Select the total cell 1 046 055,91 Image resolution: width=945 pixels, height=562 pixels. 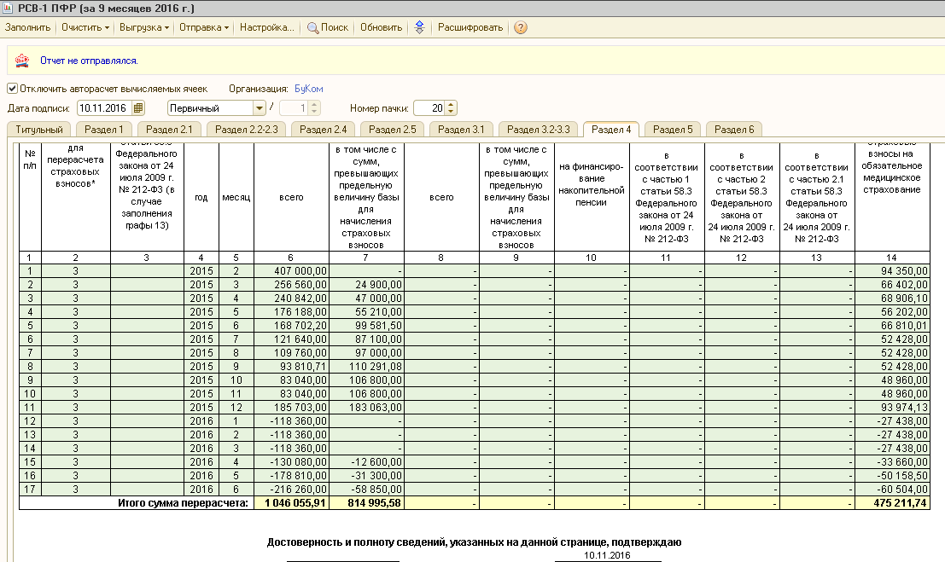tap(292, 503)
